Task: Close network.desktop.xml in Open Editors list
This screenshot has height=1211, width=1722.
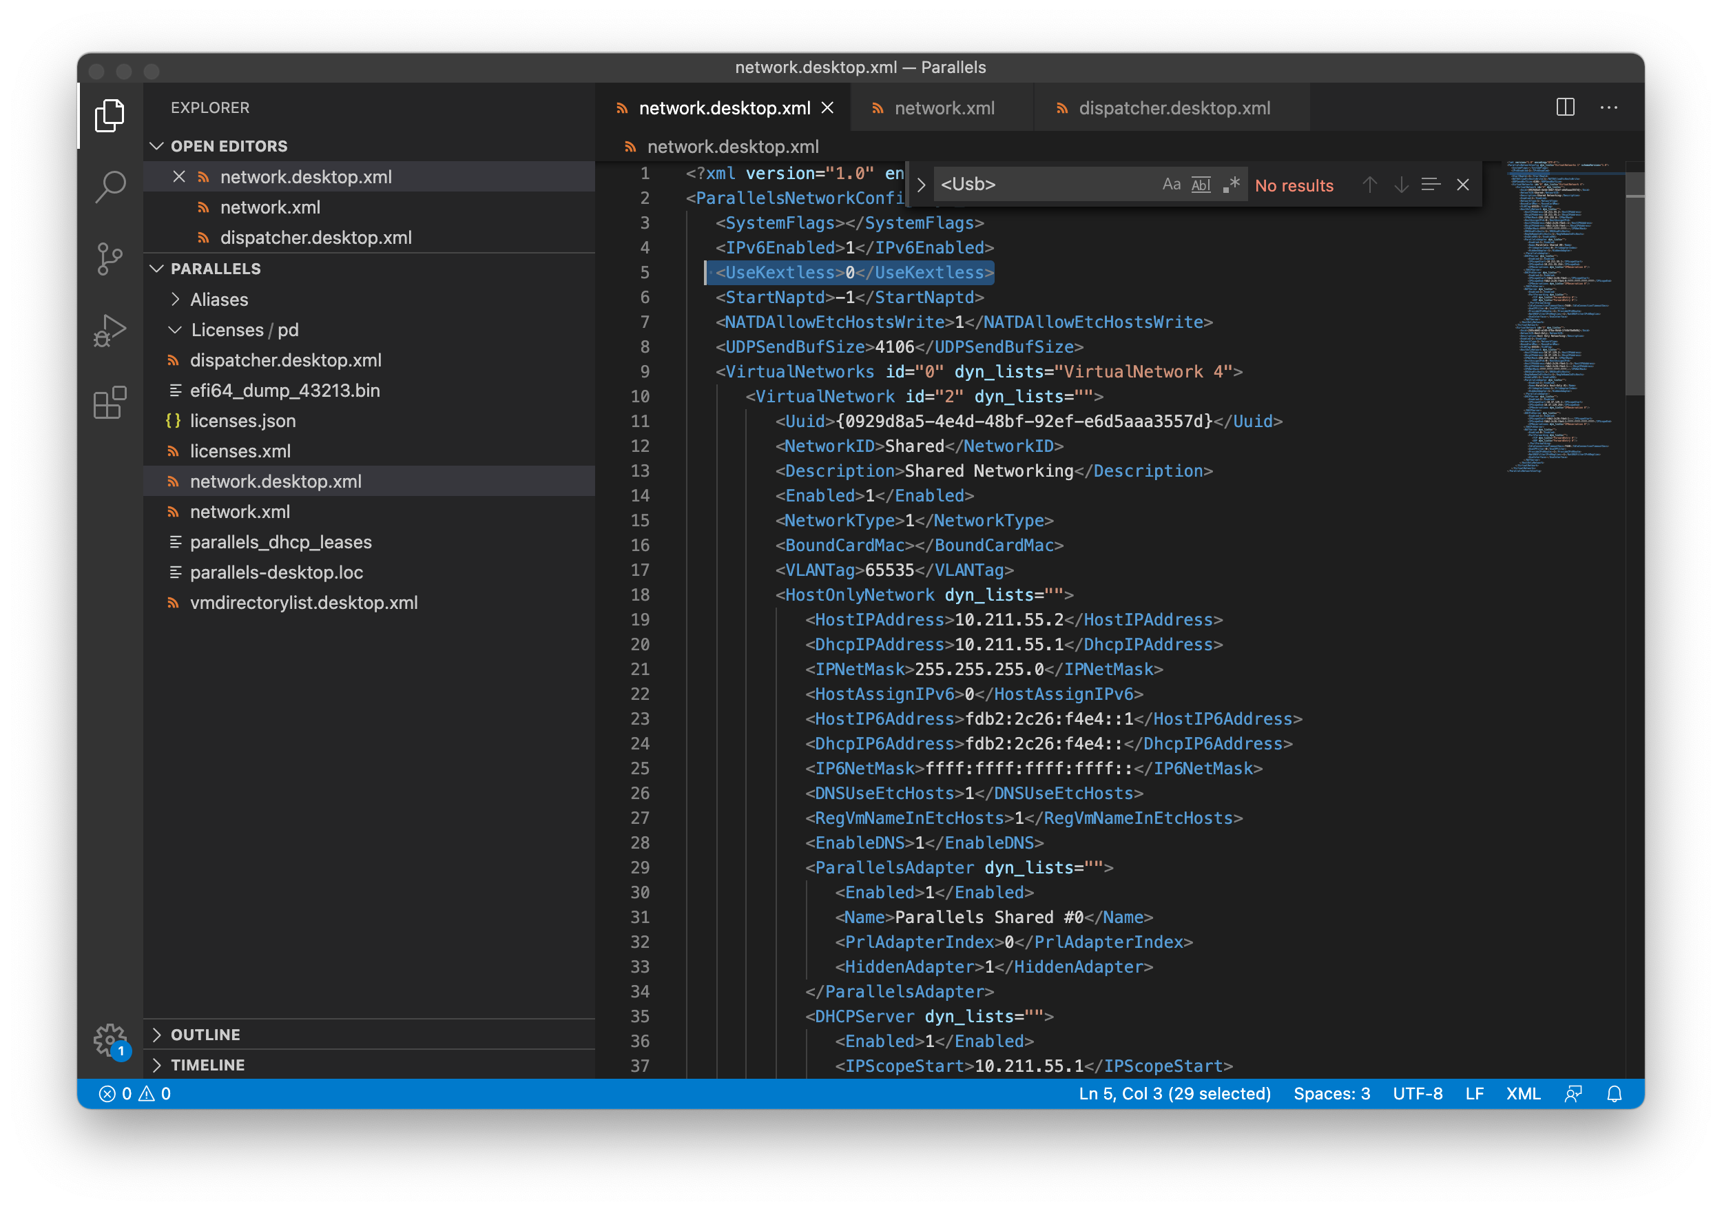Action: (x=178, y=177)
